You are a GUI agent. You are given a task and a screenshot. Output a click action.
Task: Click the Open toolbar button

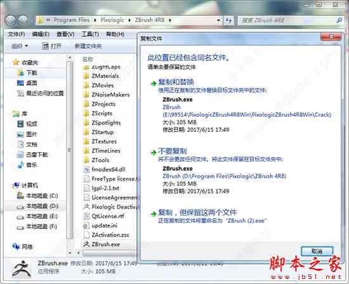pos(52,46)
